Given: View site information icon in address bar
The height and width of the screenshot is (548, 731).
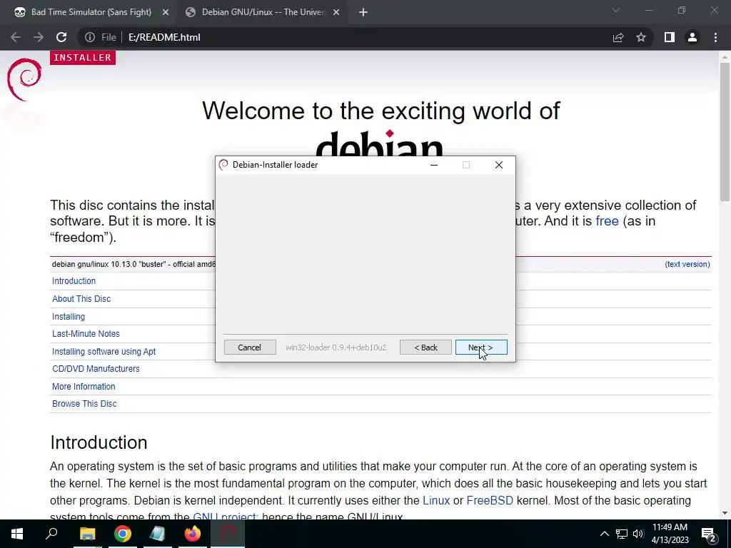Looking at the screenshot, I should [x=89, y=37].
